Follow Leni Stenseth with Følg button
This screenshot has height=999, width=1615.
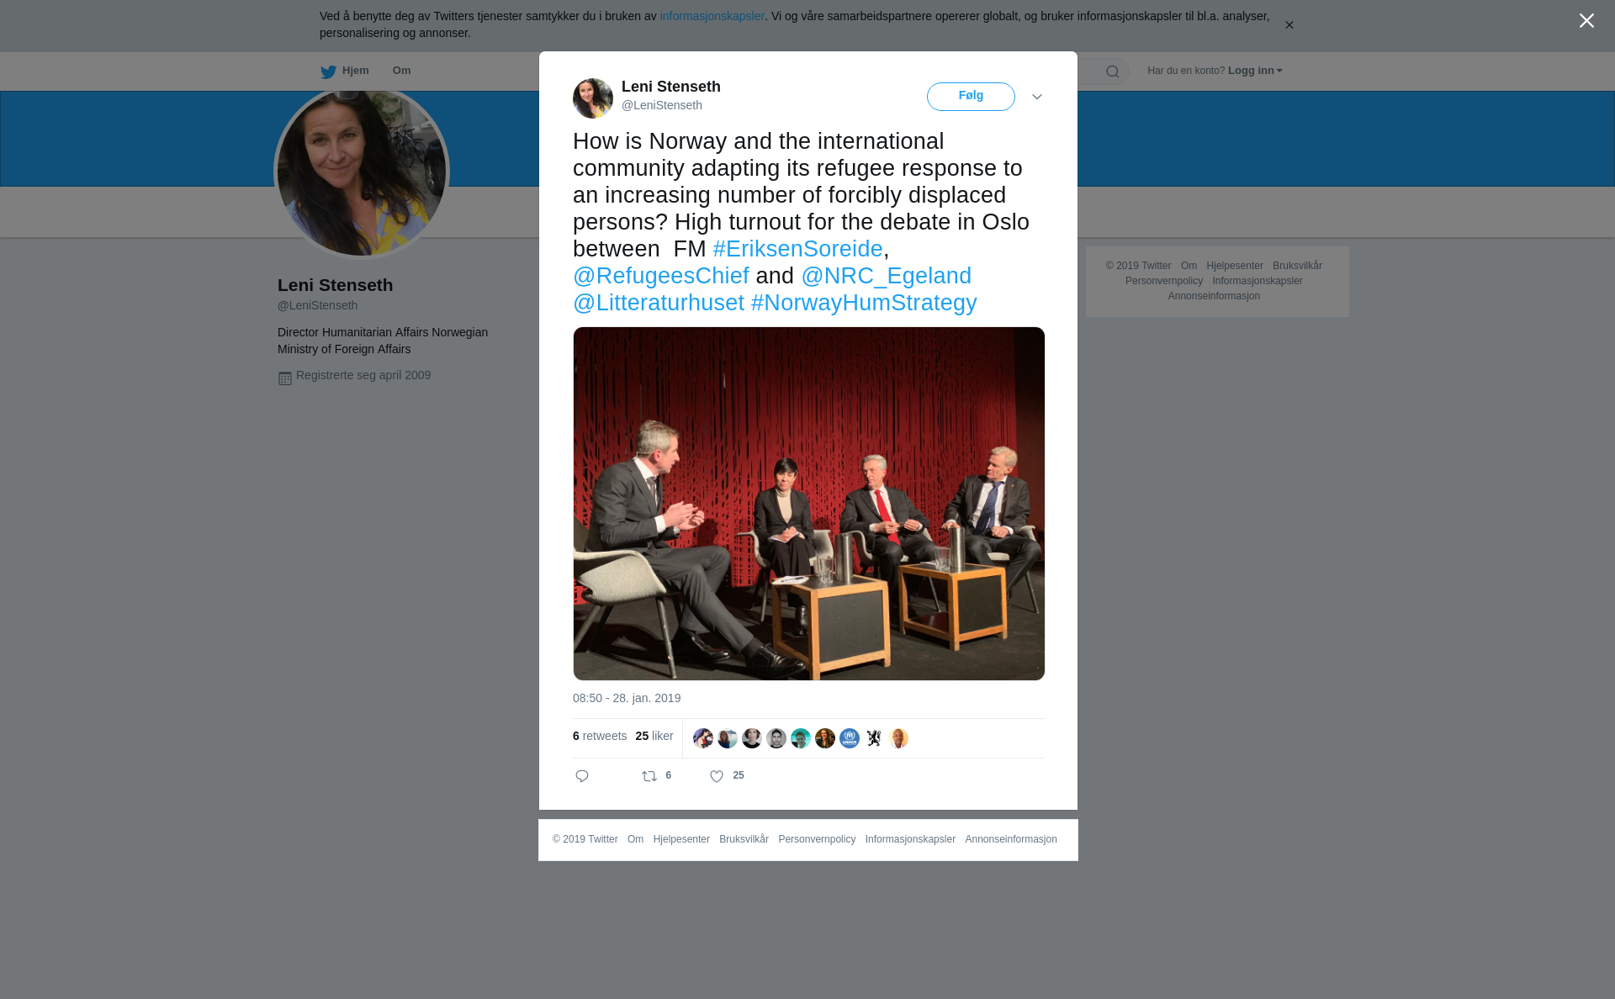[x=971, y=97]
